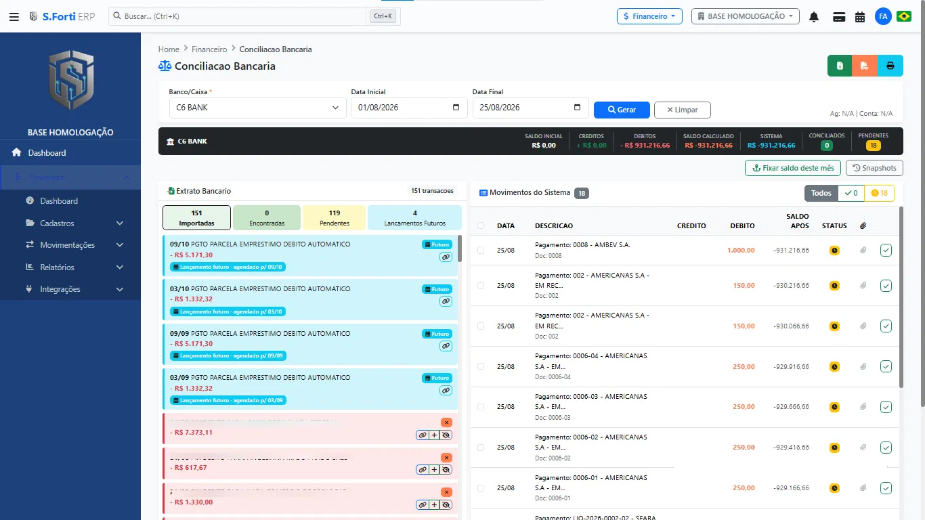Image resolution: width=925 pixels, height=520 pixels.
Task: Click the Data Inicial date field
Action: pos(409,108)
